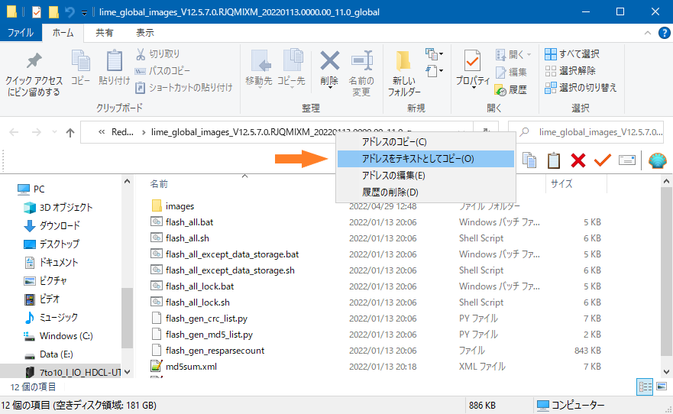
Task: Switch to details view icon
Action: pos(645,387)
